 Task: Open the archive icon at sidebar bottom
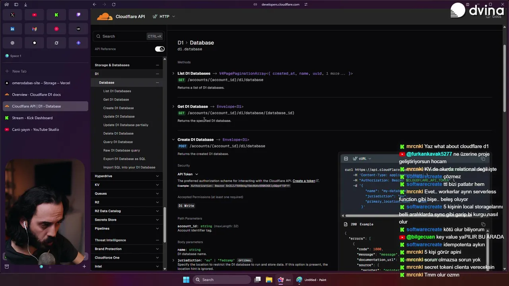coord(6,267)
